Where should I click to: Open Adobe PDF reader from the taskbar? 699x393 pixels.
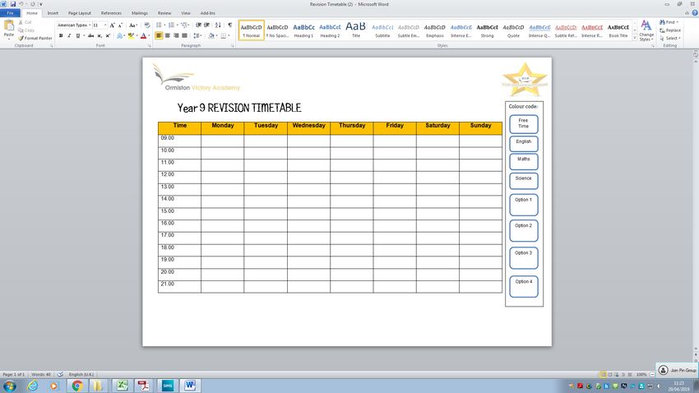click(x=144, y=386)
